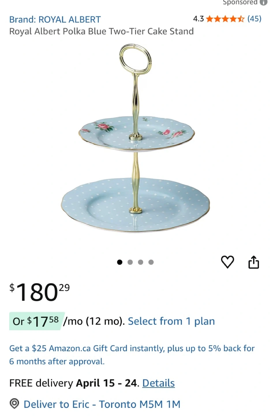
Task: Tap the delivery location pin icon
Action: (14, 404)
